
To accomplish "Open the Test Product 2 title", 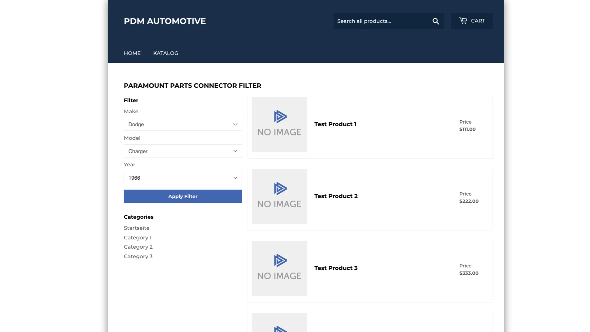I will pyautogui.click(x=336, y=196).
